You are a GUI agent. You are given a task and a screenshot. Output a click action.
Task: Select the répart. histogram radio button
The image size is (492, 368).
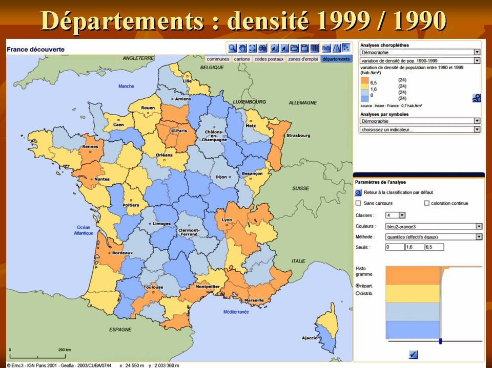(358, 286)
